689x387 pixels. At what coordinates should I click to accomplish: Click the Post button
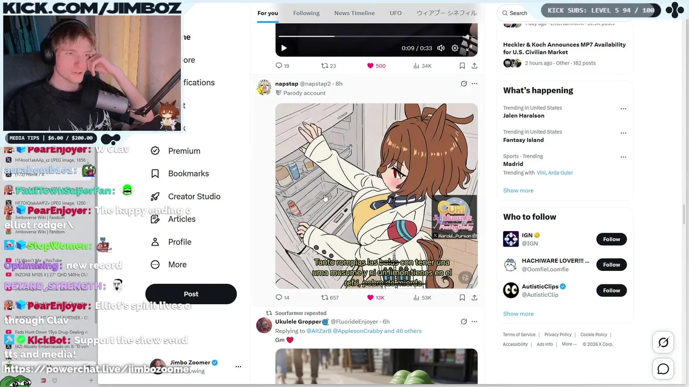pyautogui.click(x=191, y=294)
